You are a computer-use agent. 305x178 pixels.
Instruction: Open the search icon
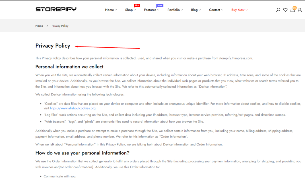278,10
